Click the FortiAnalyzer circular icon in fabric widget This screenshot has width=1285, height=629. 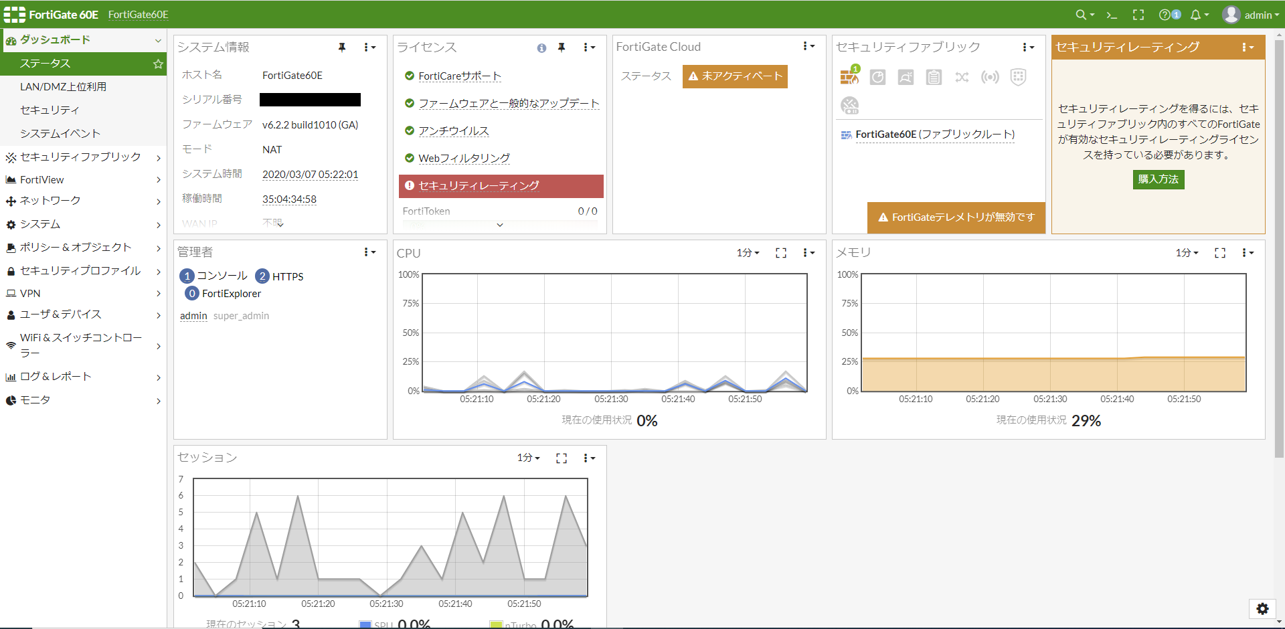877,77
